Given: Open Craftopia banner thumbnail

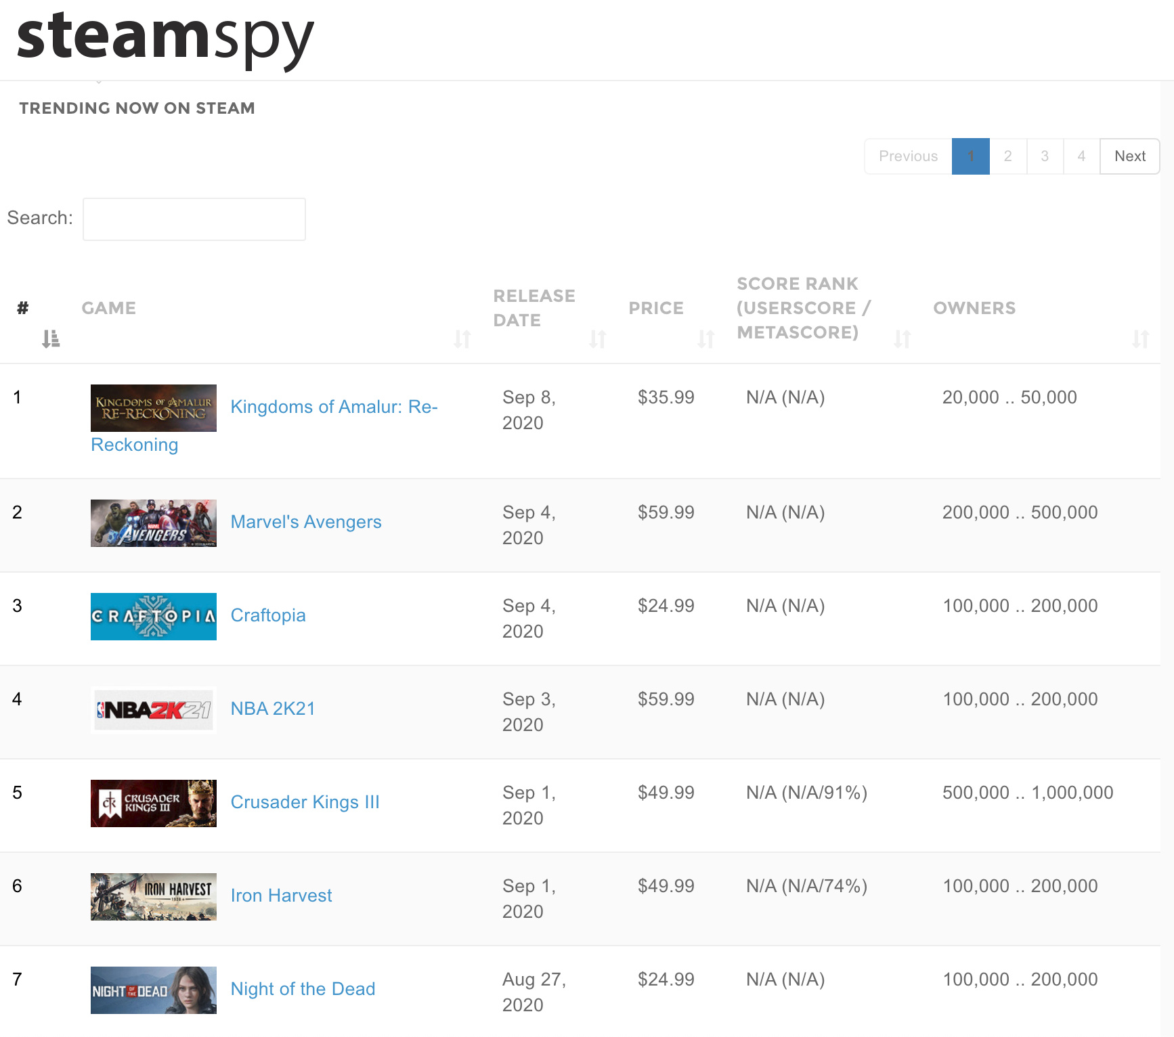Looking at the screenshot, I should (x=154, y=617).
